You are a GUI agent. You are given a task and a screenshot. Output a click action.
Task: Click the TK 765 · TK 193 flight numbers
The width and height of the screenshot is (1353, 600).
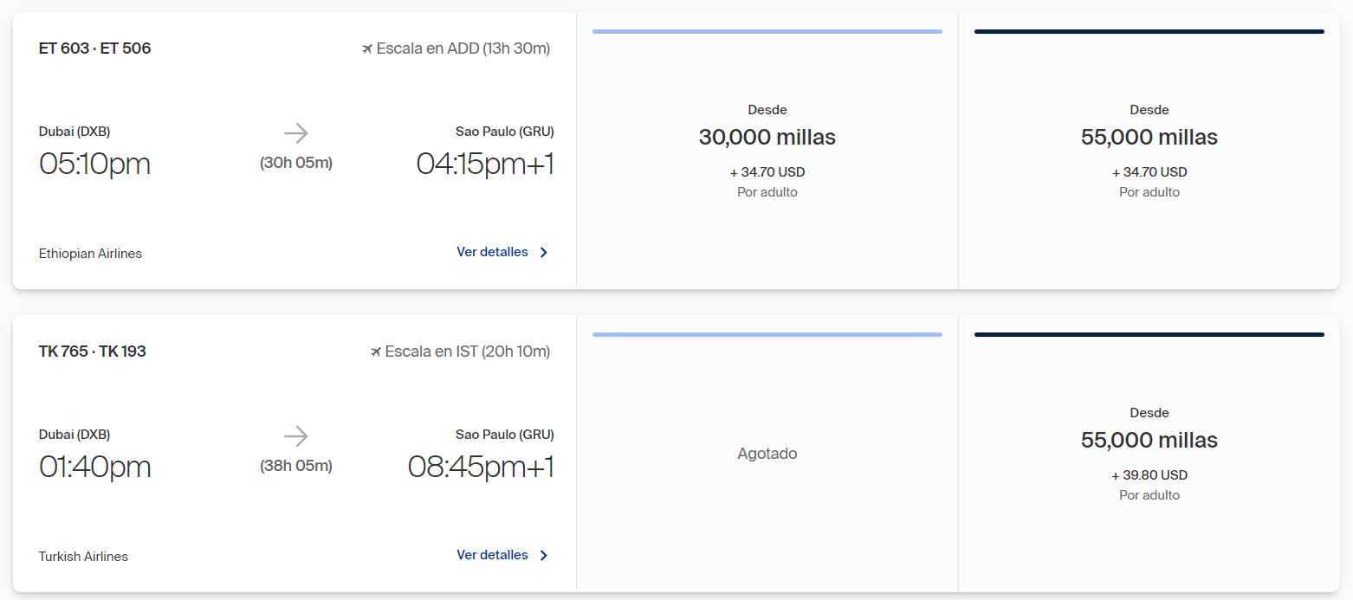pyautogui.click(x=93, y=352)
